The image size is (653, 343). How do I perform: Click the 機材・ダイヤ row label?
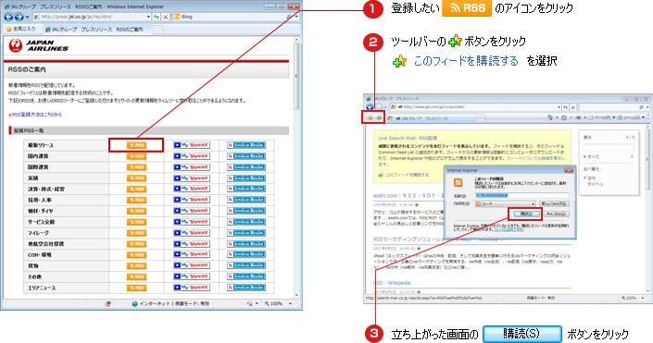[x=41, y=211]
